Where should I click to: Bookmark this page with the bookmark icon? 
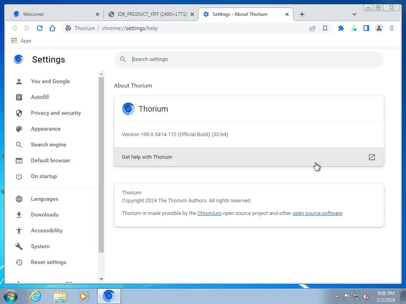tap(325, 28)
